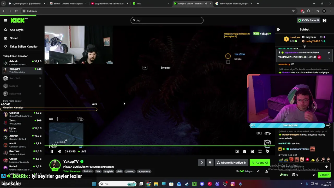Collapse chat with the arrow icon
The height and width of the screenshot is (188, 334).
click(x=278, y=30)
